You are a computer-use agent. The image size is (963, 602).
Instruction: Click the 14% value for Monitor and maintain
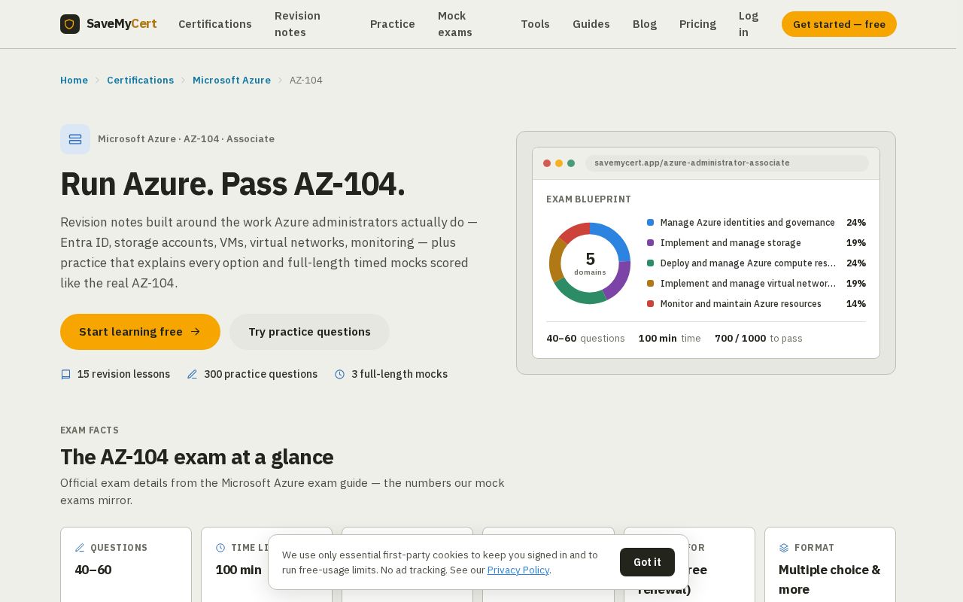point(856,304)
